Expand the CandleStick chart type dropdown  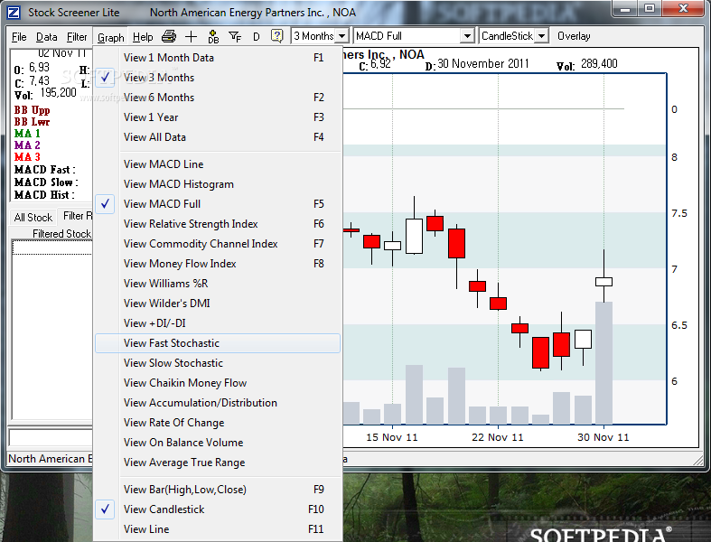click(541, 36)
